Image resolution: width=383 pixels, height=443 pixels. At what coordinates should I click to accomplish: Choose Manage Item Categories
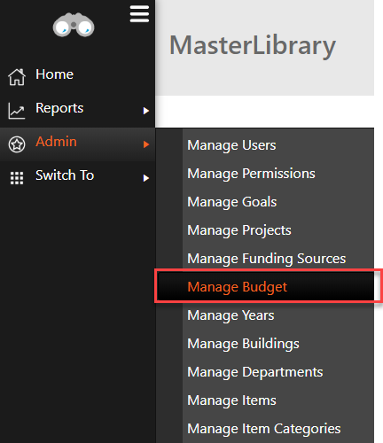coord(265,429)
